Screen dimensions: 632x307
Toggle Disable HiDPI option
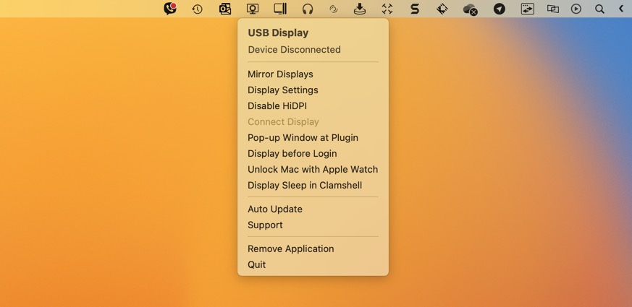coord(277,106)
